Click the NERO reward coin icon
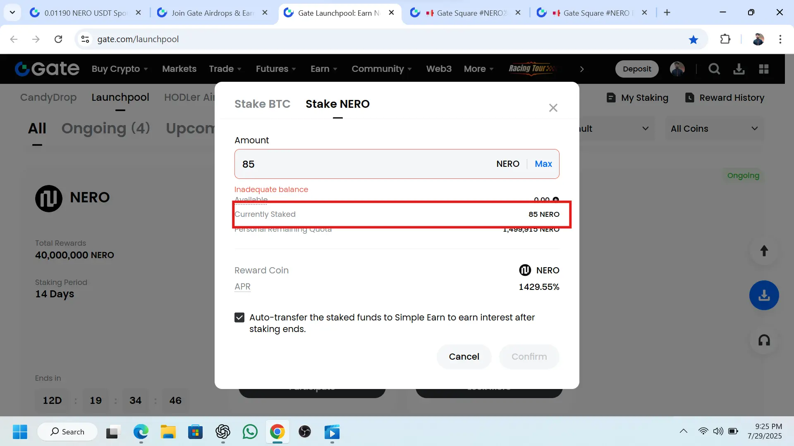The height and width of the screenshot is (446, 794). pos(525,270)
